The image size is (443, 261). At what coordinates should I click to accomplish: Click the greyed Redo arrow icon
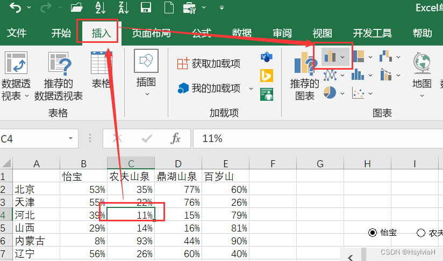coord(46,8)
